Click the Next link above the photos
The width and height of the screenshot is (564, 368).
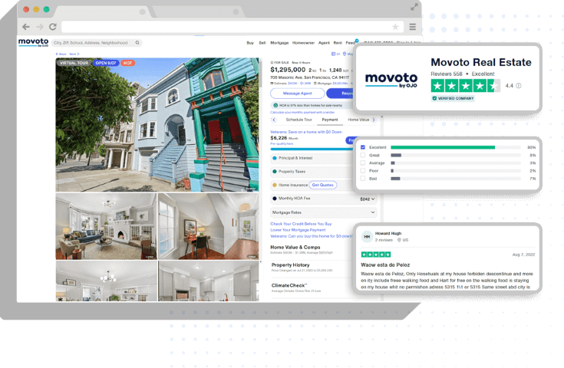click(74, 54)
